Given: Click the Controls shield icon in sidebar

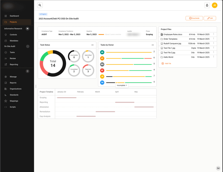Looking at the screenshot, I should [6, 35].
